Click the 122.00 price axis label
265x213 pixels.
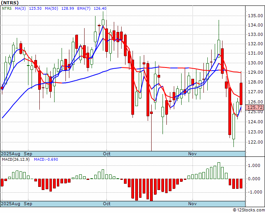[x=255, y=142]
